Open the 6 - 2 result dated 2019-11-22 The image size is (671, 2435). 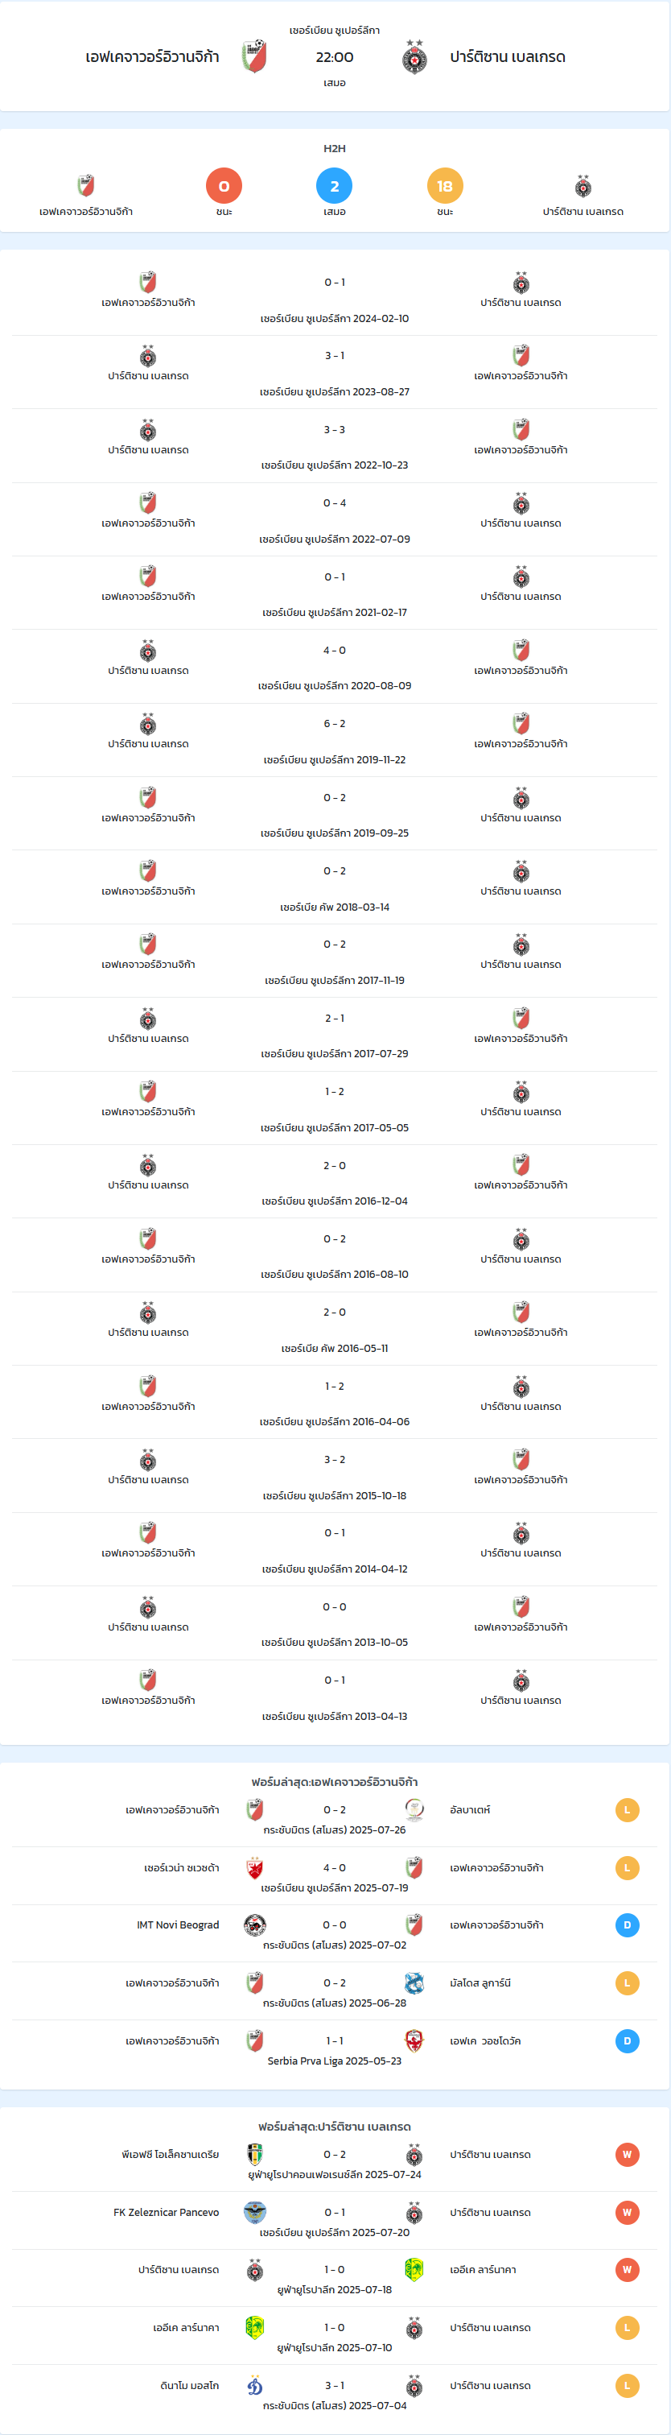coord(335,741)
